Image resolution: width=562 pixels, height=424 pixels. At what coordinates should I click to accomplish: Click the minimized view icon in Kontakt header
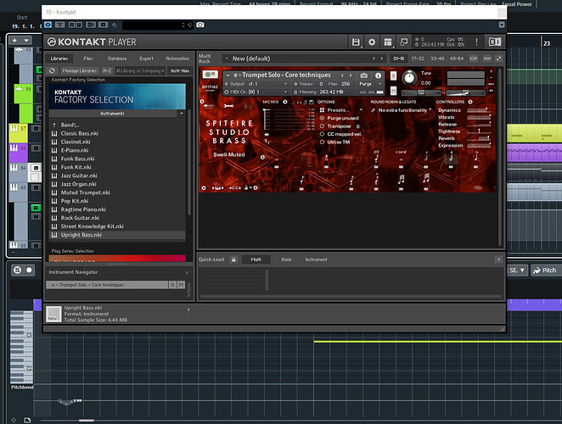404,42
